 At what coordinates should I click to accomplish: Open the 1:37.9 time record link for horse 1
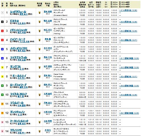click(x=128, y=10)
